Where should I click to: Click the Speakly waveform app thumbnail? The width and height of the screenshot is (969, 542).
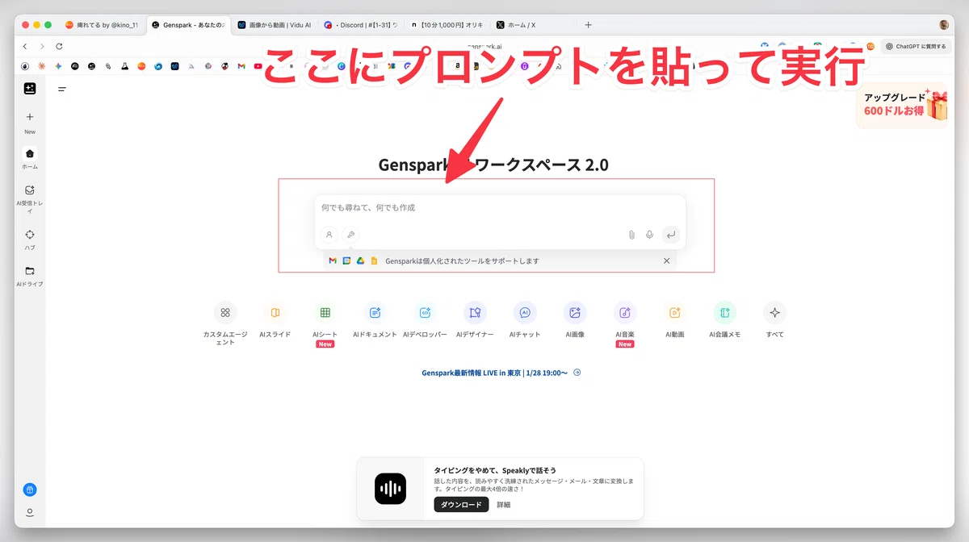click(390, 489)
